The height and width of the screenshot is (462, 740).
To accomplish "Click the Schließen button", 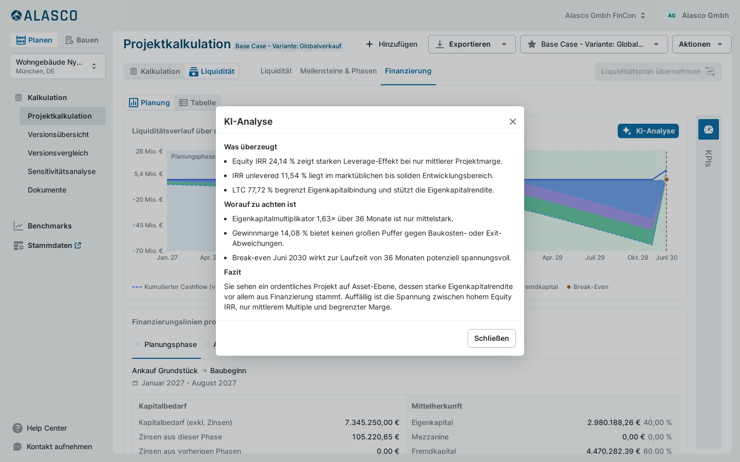I will coord(491,338).
